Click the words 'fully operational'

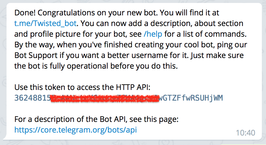[x=79, y=66]
